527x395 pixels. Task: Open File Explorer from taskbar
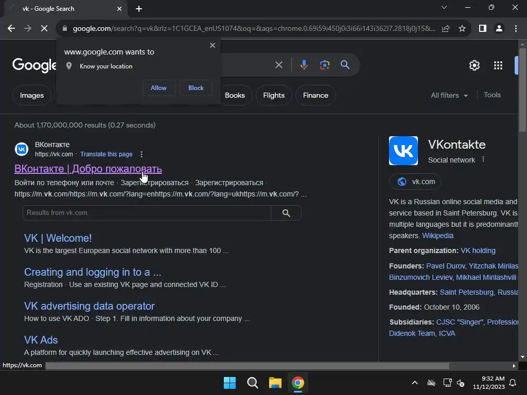[x=275, y=383]
